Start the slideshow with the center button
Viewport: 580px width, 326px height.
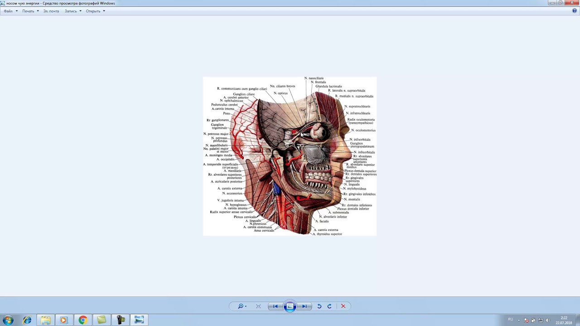click(x=290, y=306)
